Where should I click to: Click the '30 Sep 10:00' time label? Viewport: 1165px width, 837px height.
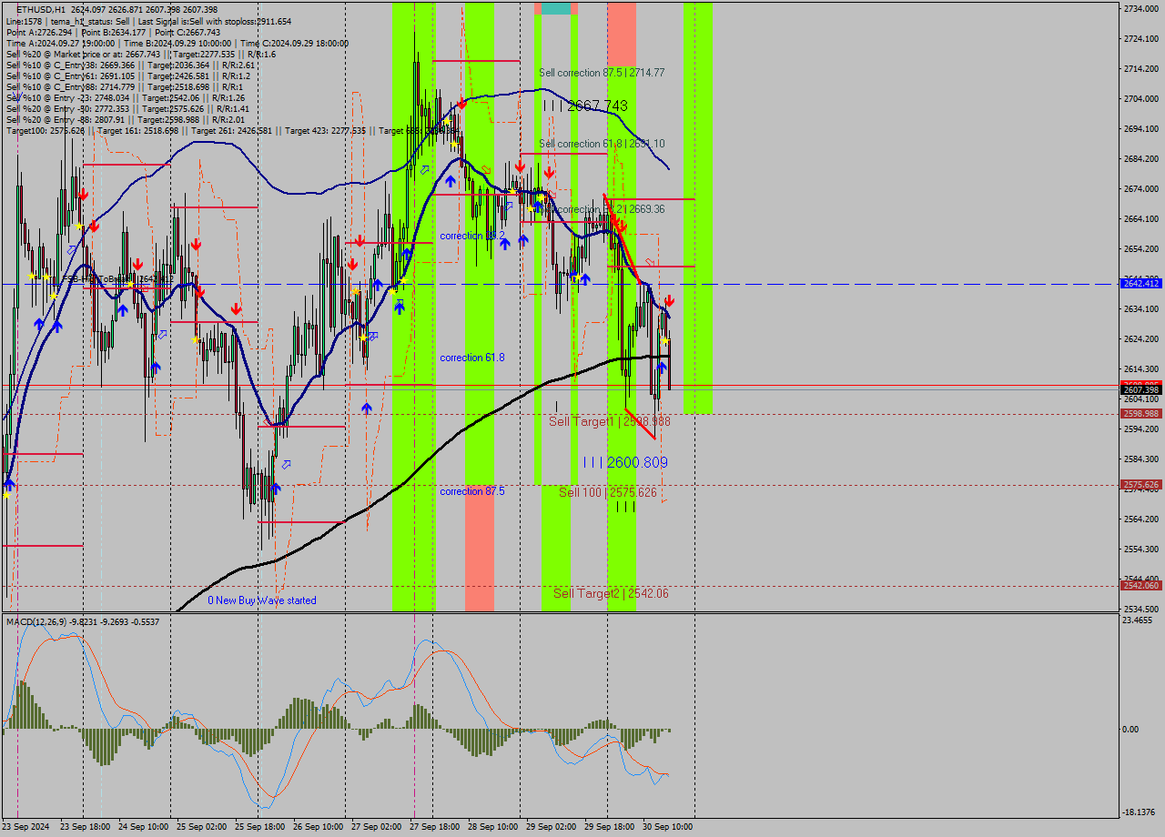coord(667,827)
